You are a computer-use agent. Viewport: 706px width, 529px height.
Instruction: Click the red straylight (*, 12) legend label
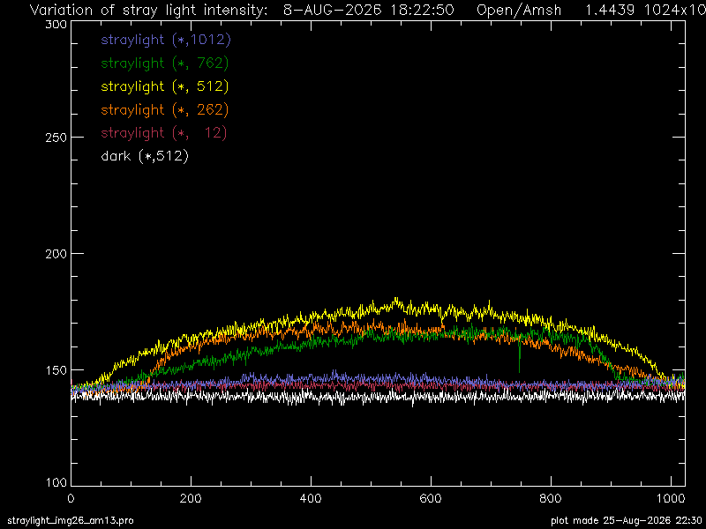163,133
